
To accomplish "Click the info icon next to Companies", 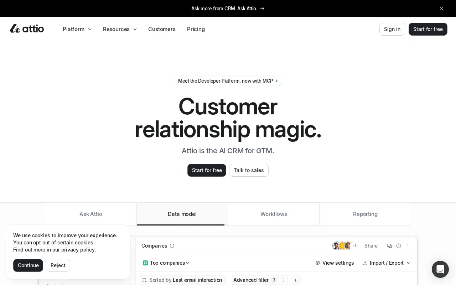I will pyautogui.click(x=172, y=246).
